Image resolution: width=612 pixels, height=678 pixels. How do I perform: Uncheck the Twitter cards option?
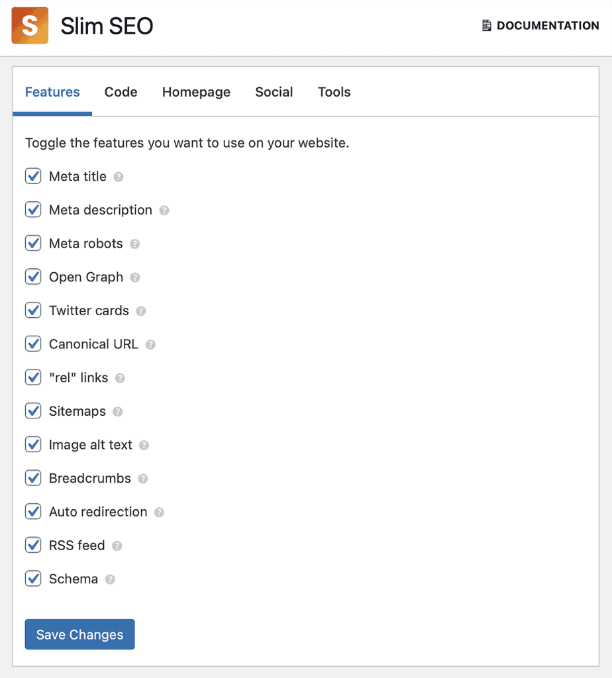click(33, 311)
